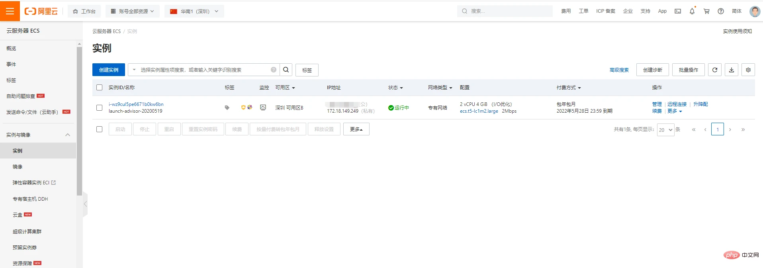Image resolution: width=763 pixels, height=268 pixels.
Task: Open the 工作台 workbench home
Action: coord(84,11)
